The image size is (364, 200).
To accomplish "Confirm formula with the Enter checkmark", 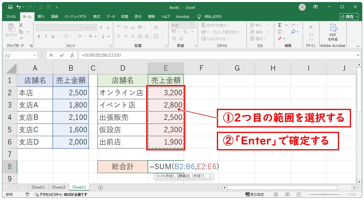I will tap(62, 55).
